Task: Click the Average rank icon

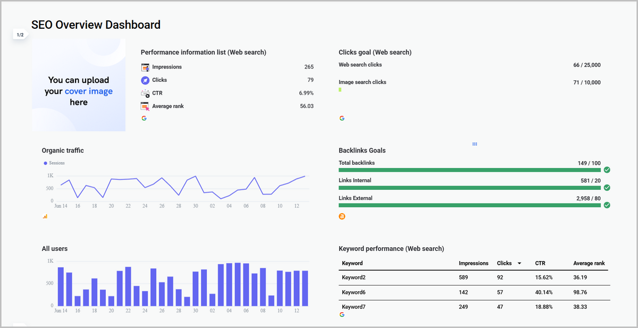Action: point(144,106)
